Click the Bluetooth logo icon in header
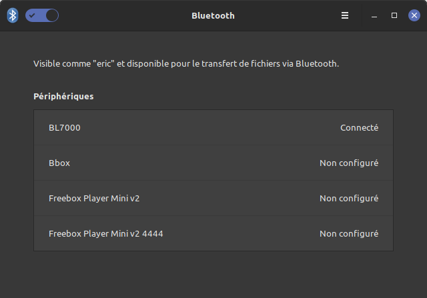This screenshot has height=298, width=427. pyautogui.click(x=12, y=15)
